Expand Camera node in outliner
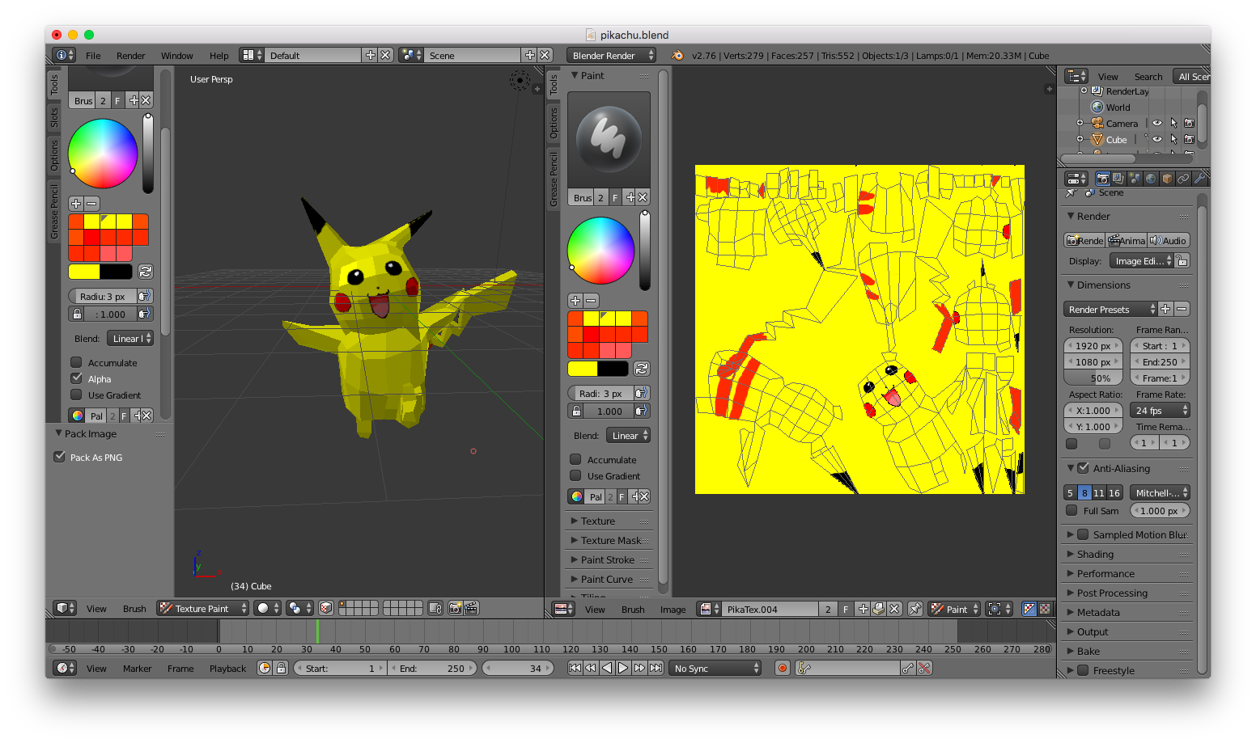This screenshot has width=1256, height=743. pos(1080,123)
